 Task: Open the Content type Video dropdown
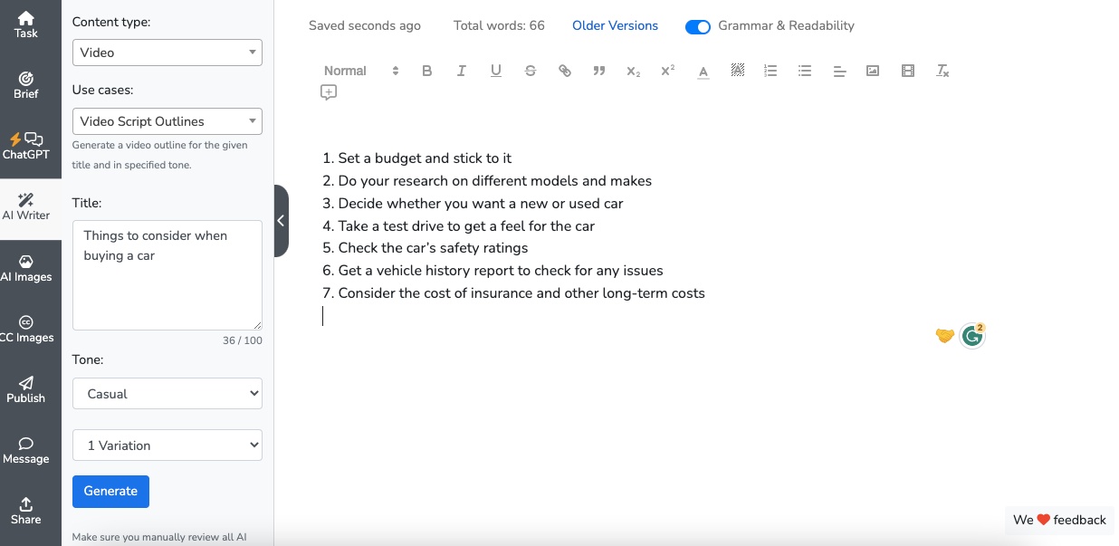coord(167,53)
